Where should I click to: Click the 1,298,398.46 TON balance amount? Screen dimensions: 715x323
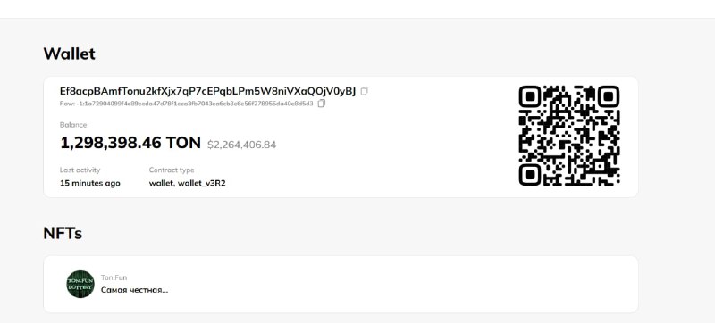pyautogui.click(x=130, y=143)
